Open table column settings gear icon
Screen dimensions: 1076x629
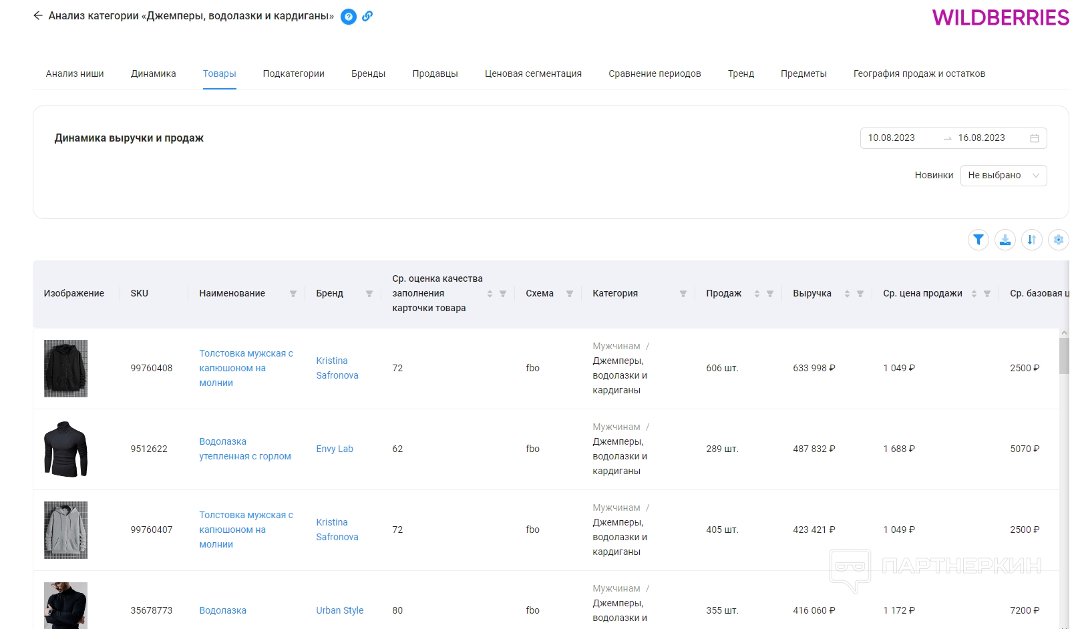click(x=1058, y=240)
